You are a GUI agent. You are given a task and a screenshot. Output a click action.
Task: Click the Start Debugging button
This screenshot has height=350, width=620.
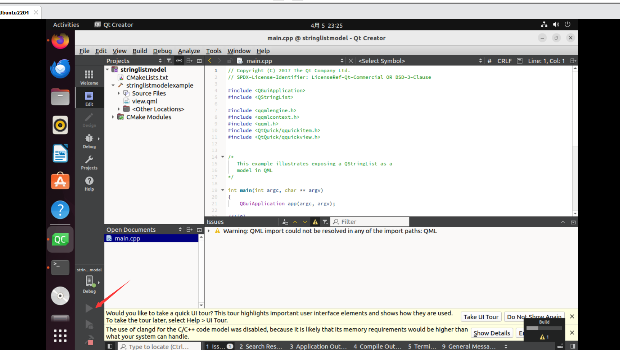click(x=89, y=325)
